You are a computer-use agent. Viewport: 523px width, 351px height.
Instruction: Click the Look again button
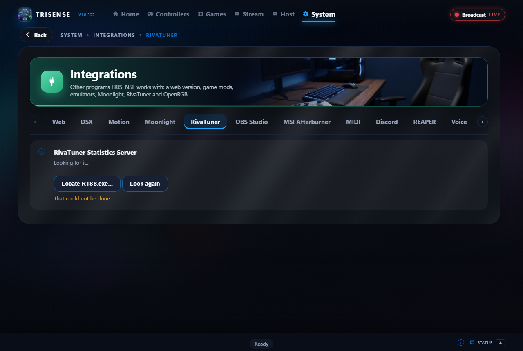point(145,184)
